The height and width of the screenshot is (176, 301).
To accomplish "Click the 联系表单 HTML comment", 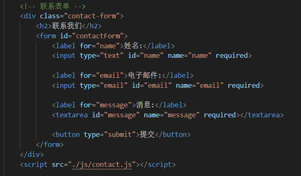I will coord(52,6).
